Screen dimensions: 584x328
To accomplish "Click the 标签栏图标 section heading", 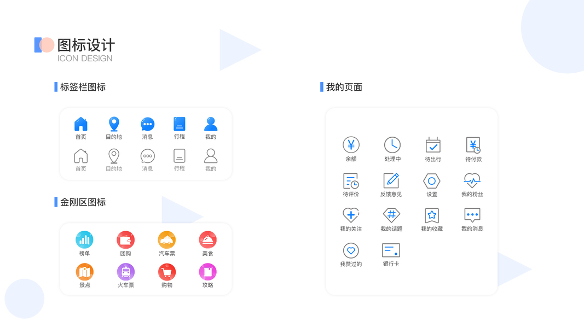I will [x=83, y=87].
